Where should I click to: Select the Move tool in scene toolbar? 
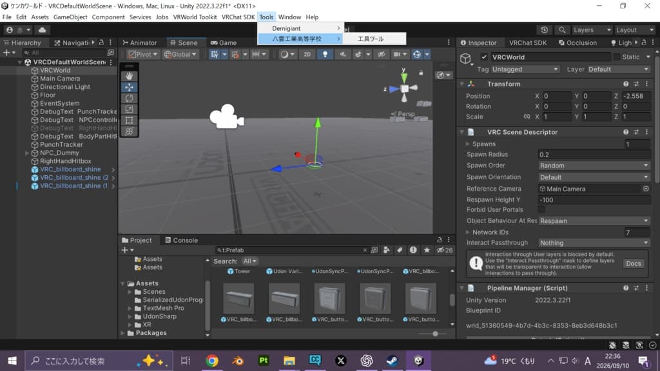129,87
